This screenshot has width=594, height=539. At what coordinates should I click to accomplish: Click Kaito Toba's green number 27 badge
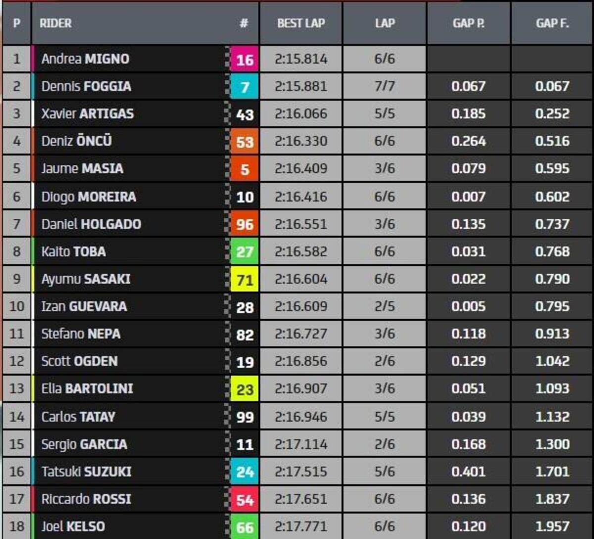pos(245,252)
